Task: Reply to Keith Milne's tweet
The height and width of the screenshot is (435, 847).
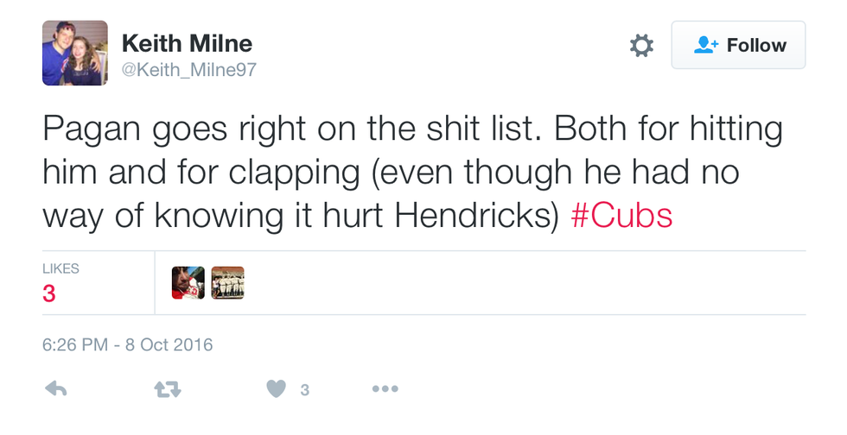Action: 55,390
